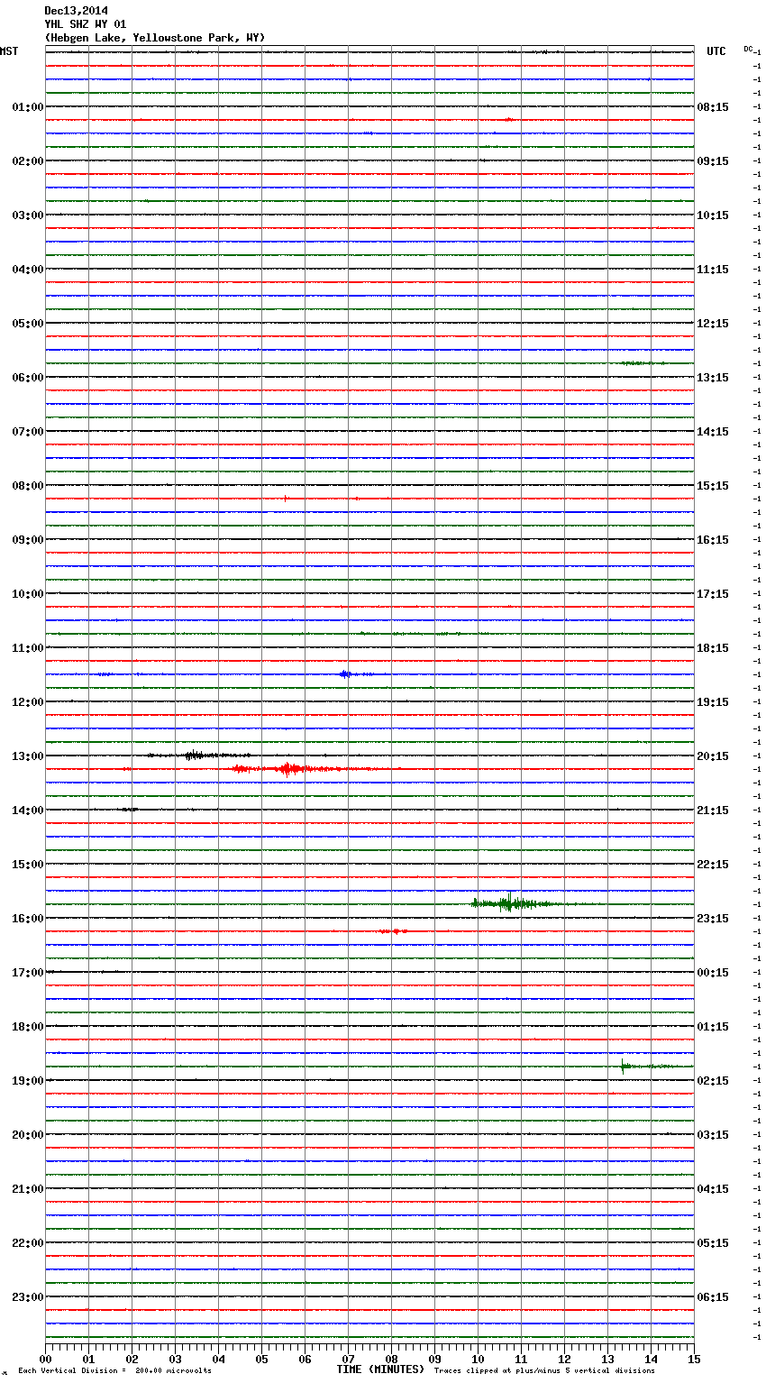The height and width of the screenshot is (1383, 766).
Task: Select the 16:00 MST time label
Action: coord(28,919)
